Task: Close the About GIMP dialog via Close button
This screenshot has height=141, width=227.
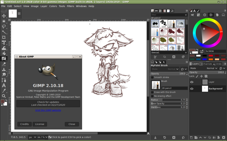Action: pos(72,124)
